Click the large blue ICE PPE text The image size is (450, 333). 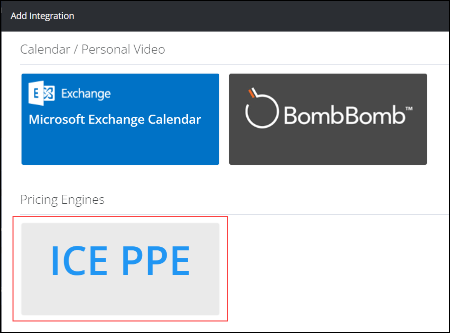pos(121,261)
